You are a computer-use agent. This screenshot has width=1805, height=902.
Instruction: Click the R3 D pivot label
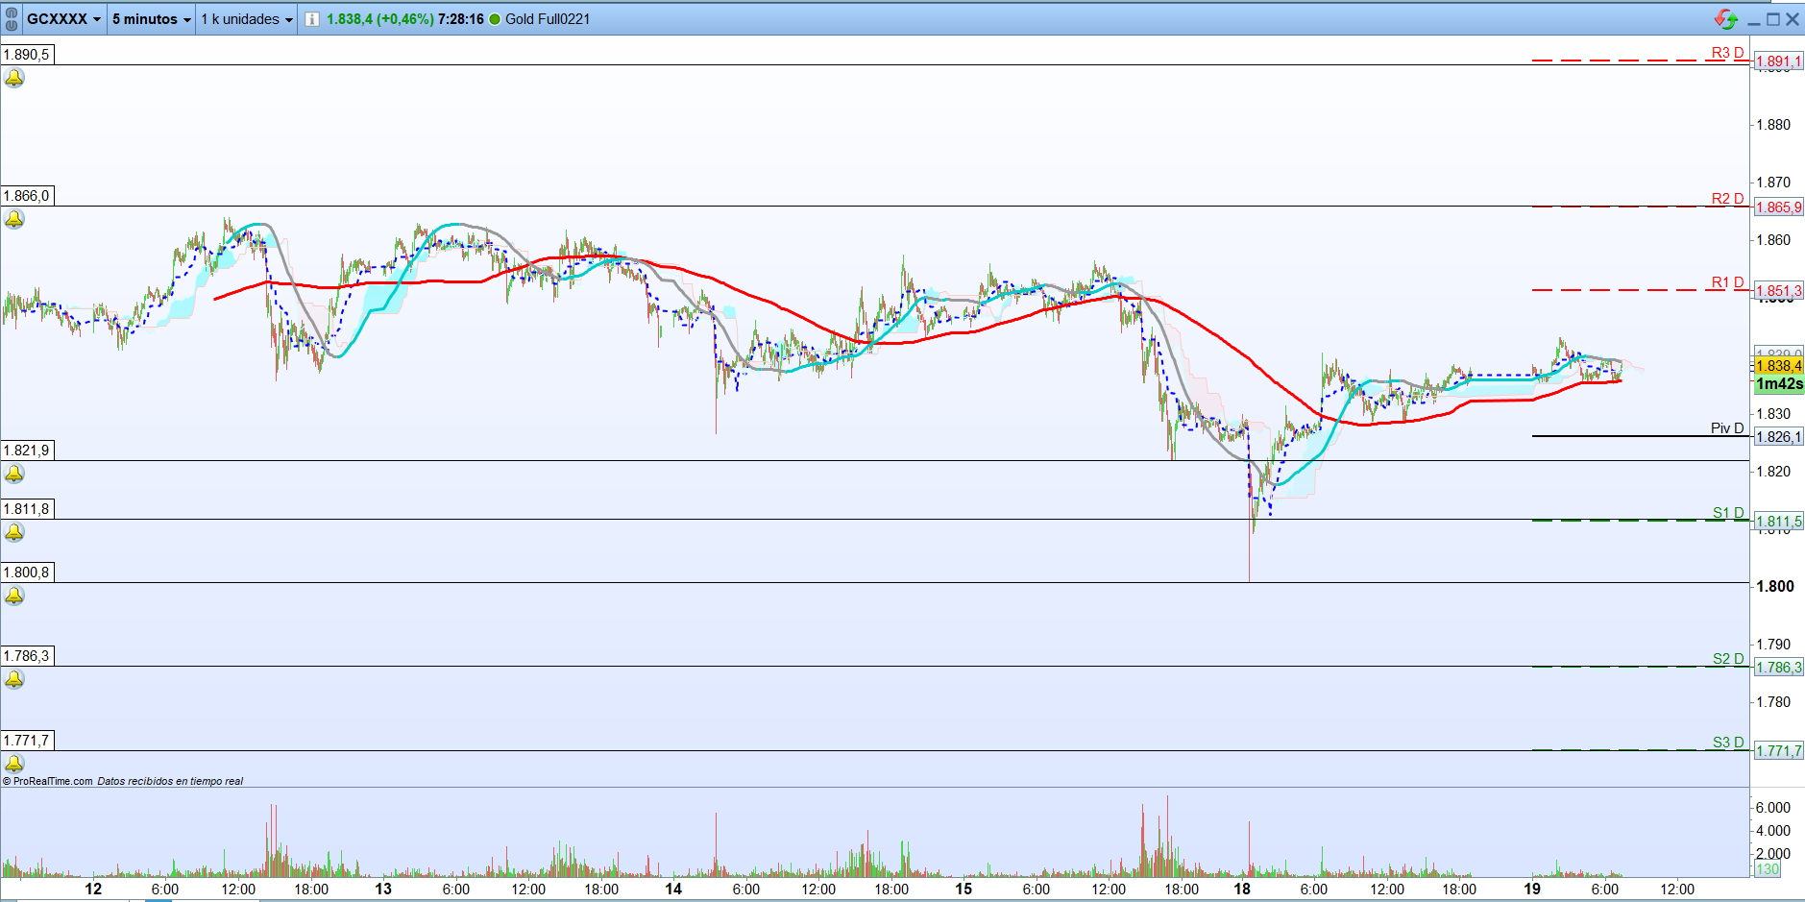pos(1727,53)
